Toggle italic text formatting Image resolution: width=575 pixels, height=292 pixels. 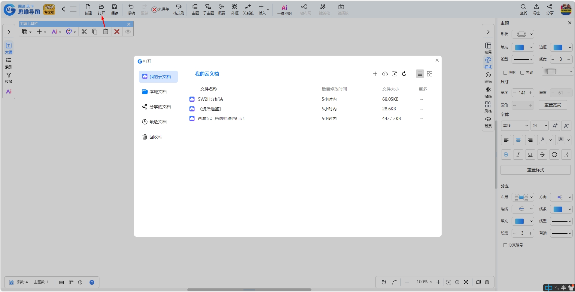tap(518, 155)
